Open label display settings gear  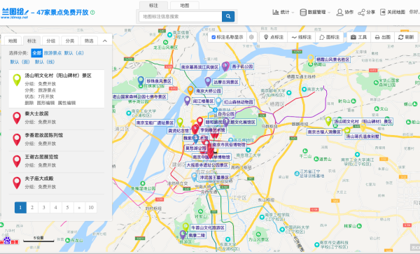click(x=251, y=37)
